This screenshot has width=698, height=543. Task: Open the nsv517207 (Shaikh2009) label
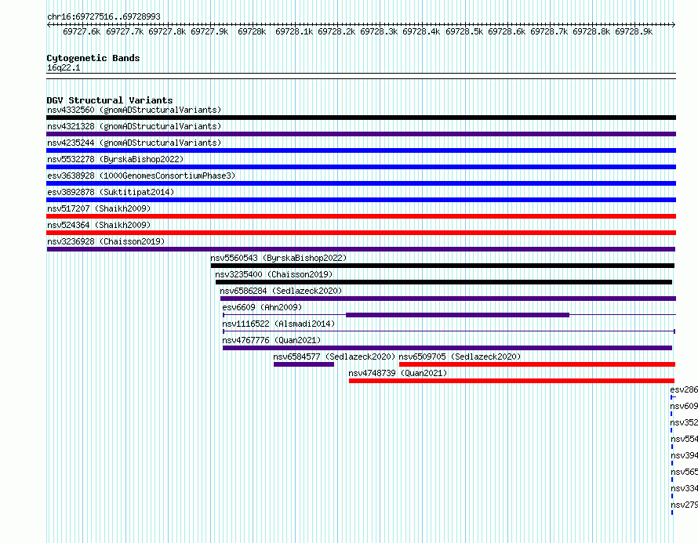99,208
